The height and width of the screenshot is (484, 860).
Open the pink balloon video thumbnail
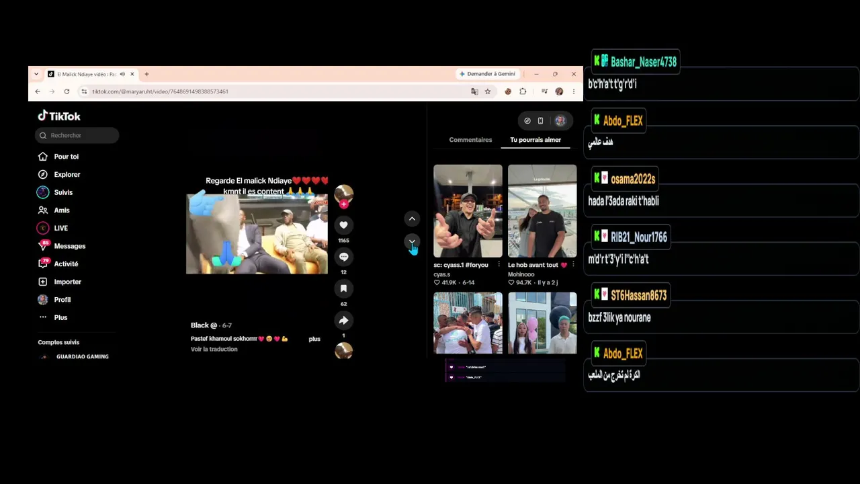pos(542,323)
